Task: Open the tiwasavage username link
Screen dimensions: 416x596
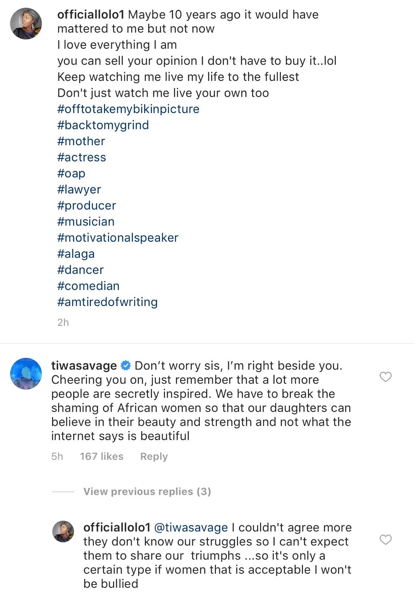Action: [84, 366]
